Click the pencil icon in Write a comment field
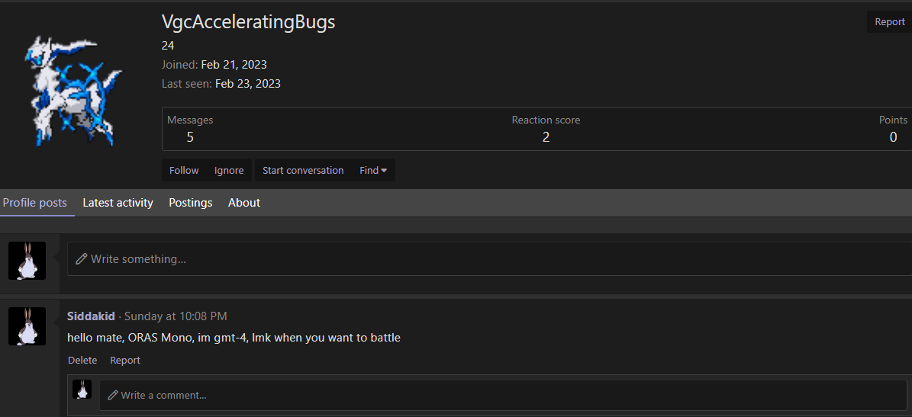The width and height of the screenshot is (912, 417). point(113,396)
